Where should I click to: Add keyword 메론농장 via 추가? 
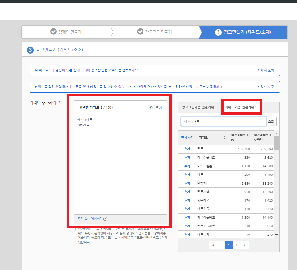tap(187, 235)
